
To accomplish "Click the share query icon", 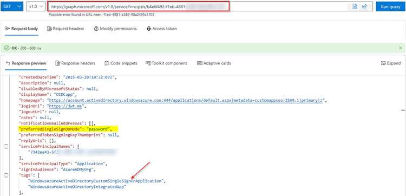I will click(x=364, y=6).
